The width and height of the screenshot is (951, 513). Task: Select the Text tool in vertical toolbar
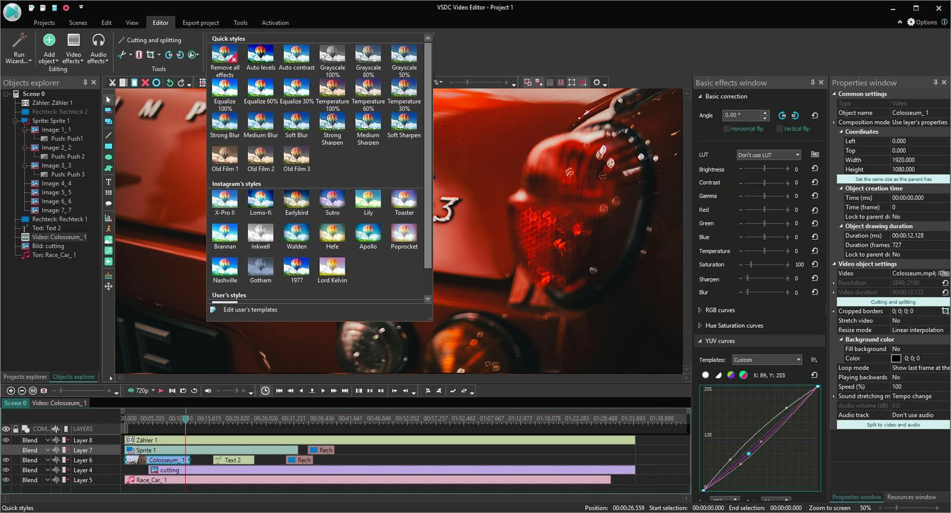pos(108,182)
